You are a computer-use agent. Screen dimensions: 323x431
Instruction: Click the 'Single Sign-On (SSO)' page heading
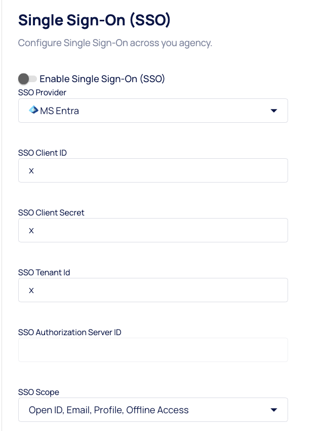tap(94, 20)
